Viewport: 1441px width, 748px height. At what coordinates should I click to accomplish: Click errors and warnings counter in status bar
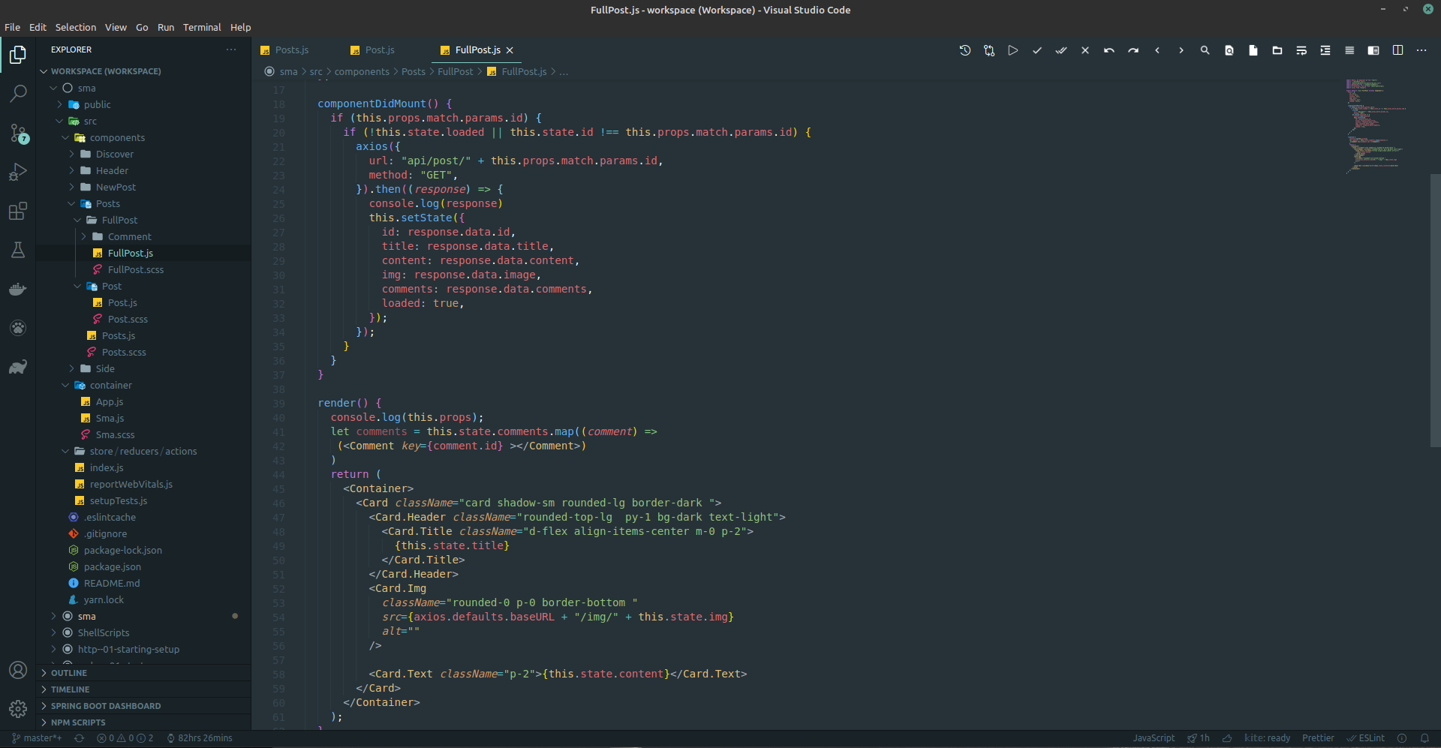[125, 738]
